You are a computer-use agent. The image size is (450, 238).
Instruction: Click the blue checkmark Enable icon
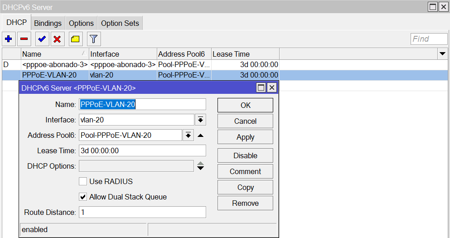tap(42, 39)
